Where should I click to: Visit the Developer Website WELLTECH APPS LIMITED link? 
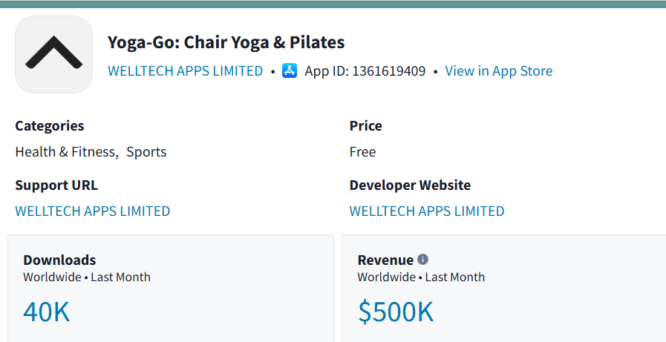pos(427,211)
